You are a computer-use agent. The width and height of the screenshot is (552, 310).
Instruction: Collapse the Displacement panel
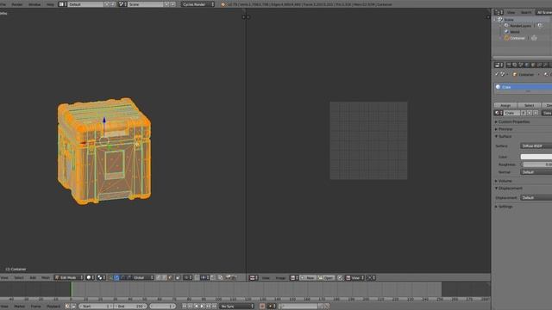click(x=509, y=188)
